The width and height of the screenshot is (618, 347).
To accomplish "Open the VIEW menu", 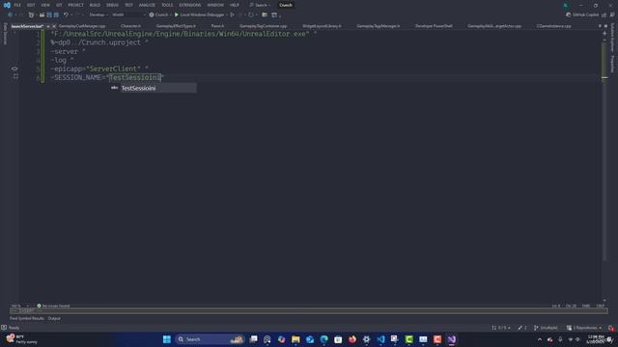I will 45,5.
